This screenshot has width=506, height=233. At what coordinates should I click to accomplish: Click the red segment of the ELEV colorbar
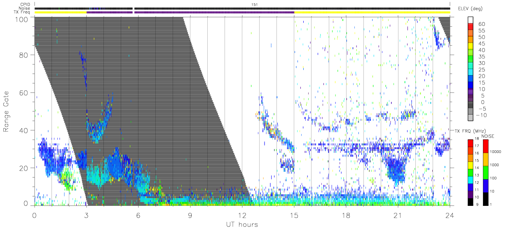tap(471, 26)
